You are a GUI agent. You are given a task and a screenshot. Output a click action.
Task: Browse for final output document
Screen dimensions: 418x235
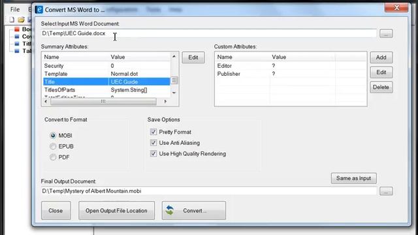coord(386,191)
